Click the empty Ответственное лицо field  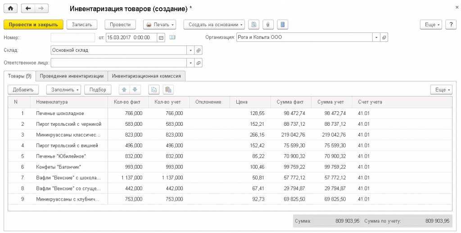point(119,63)
